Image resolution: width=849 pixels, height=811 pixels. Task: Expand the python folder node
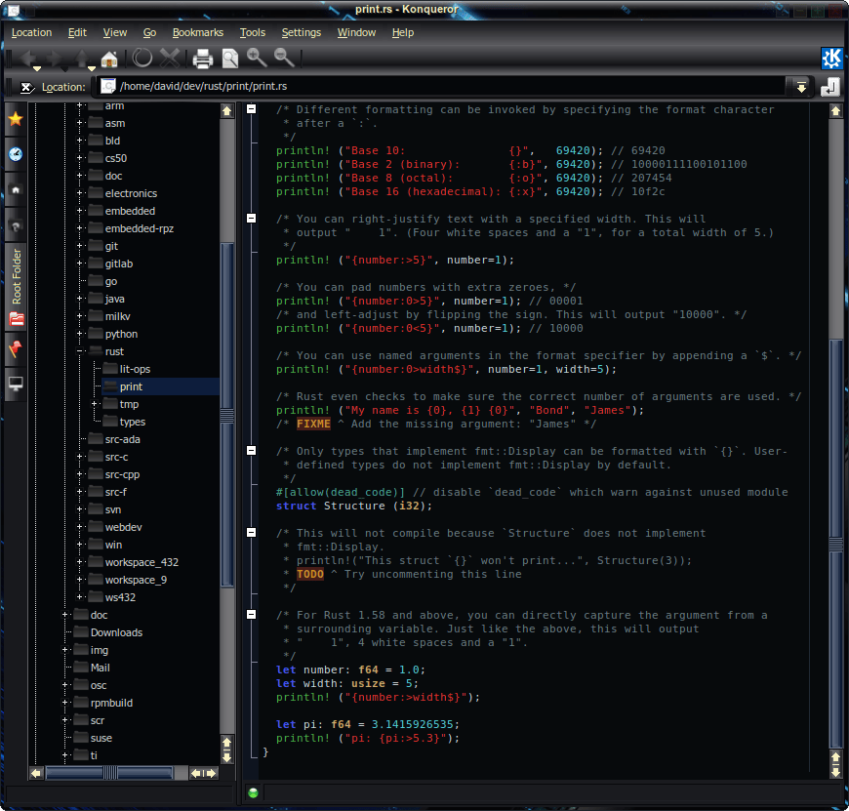tap(80, 334)
